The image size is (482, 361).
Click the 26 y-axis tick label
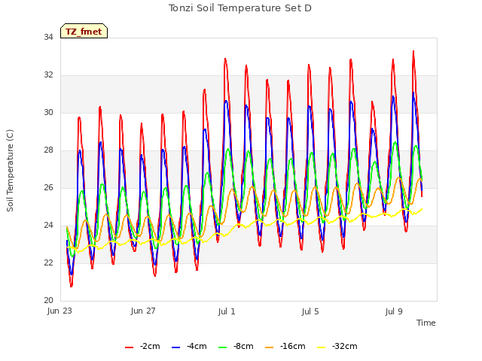coord(48,187)
